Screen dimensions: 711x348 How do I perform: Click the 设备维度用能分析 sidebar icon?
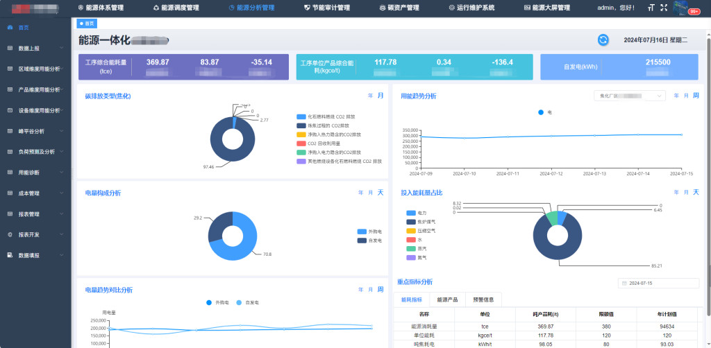point(10,110)
